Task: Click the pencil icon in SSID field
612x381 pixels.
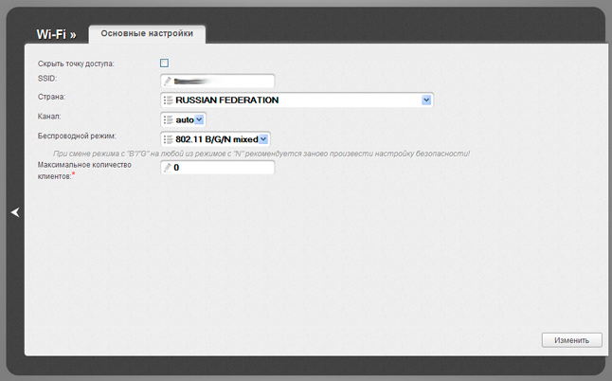Action: pos(168,82)
